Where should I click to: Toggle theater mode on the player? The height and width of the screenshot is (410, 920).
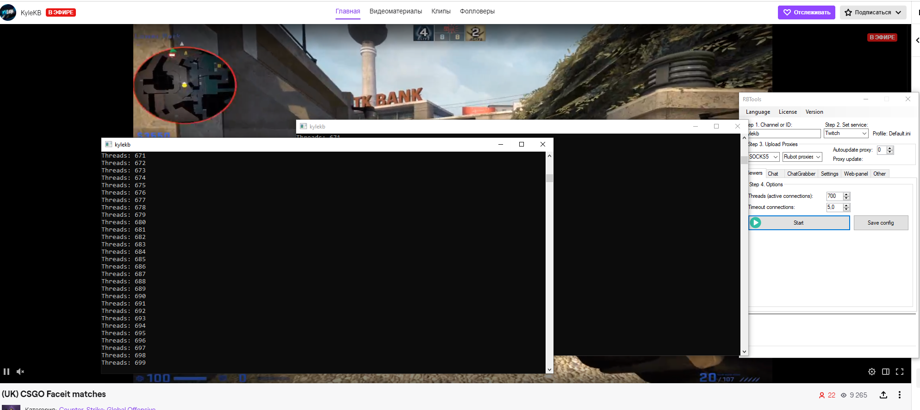[885, 372]
